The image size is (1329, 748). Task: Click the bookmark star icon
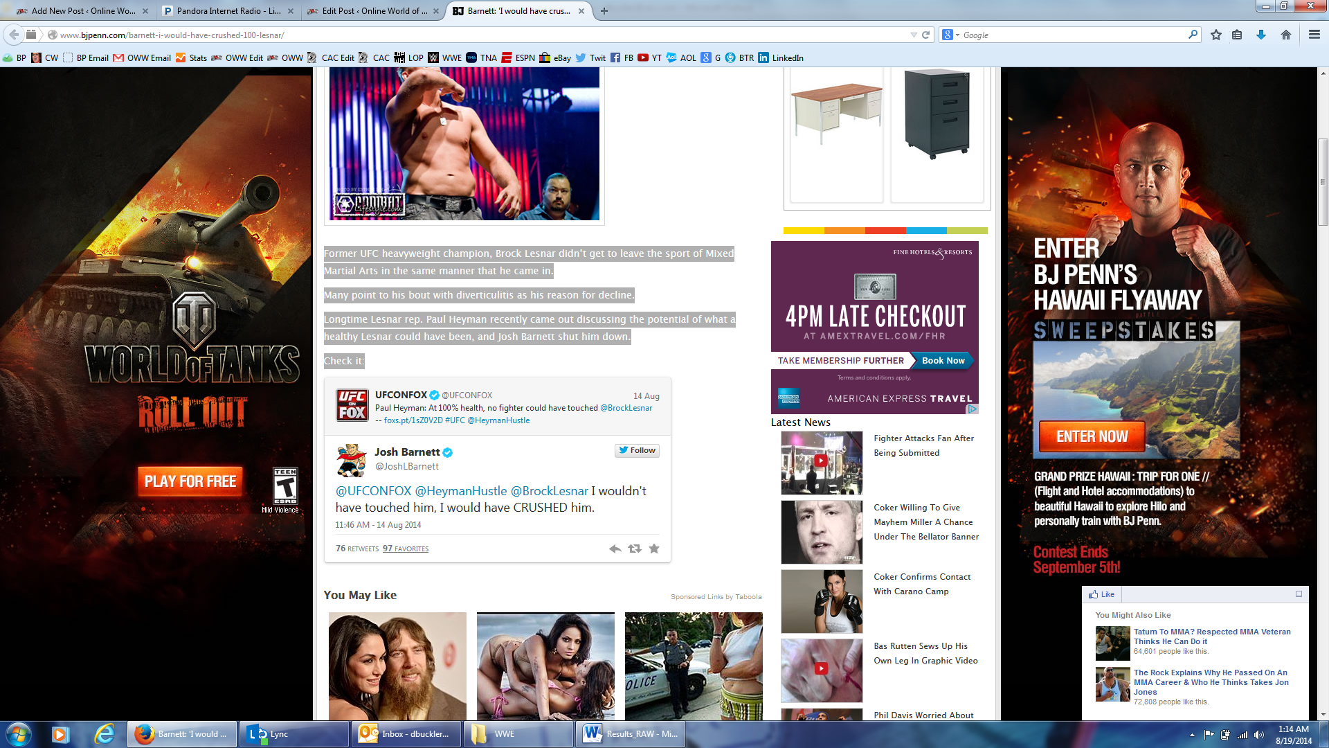(1216, 35)
